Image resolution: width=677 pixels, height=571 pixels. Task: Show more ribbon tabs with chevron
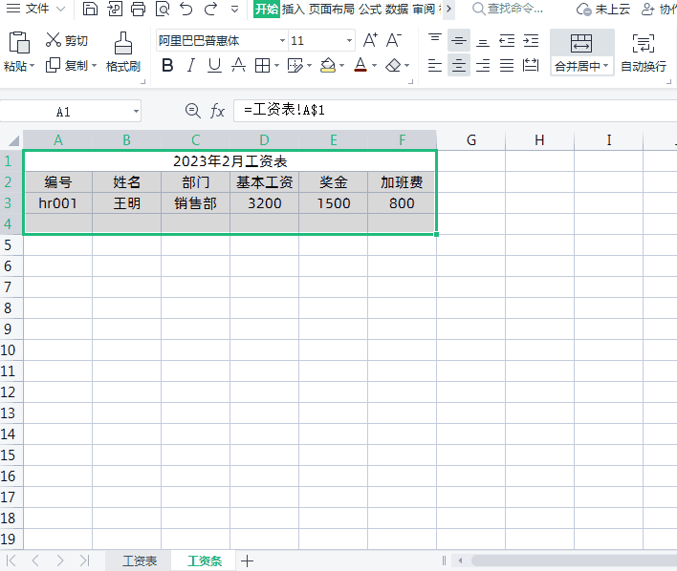coord(448,9)
